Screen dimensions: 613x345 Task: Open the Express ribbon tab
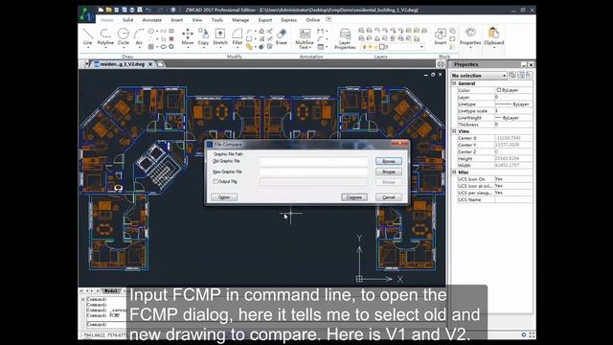tap(289, 19)
